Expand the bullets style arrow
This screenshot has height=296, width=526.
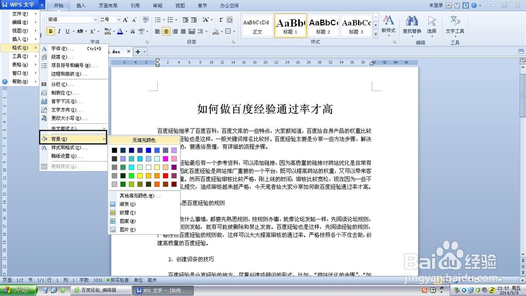coord(164,20)
